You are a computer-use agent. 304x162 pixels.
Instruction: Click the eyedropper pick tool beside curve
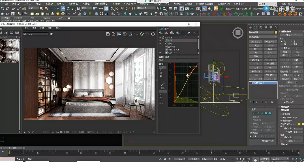point(162,84)
